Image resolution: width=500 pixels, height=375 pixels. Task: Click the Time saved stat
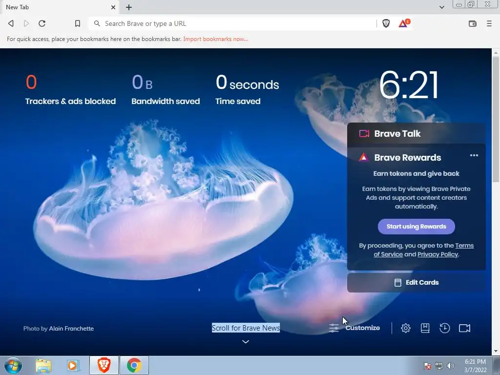pyautogui.click(x=247, y=90)
